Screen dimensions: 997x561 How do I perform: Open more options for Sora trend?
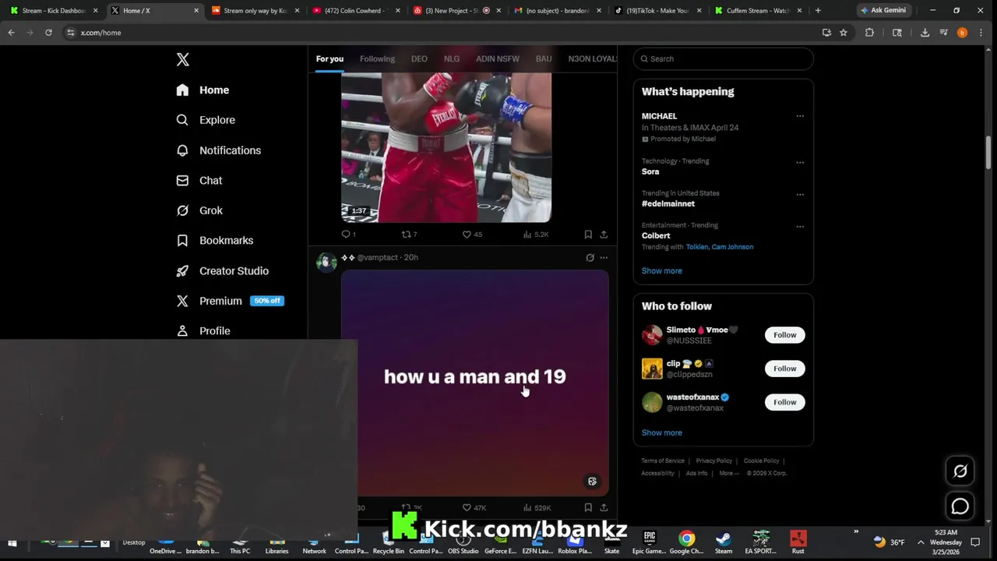click(800, 163)
